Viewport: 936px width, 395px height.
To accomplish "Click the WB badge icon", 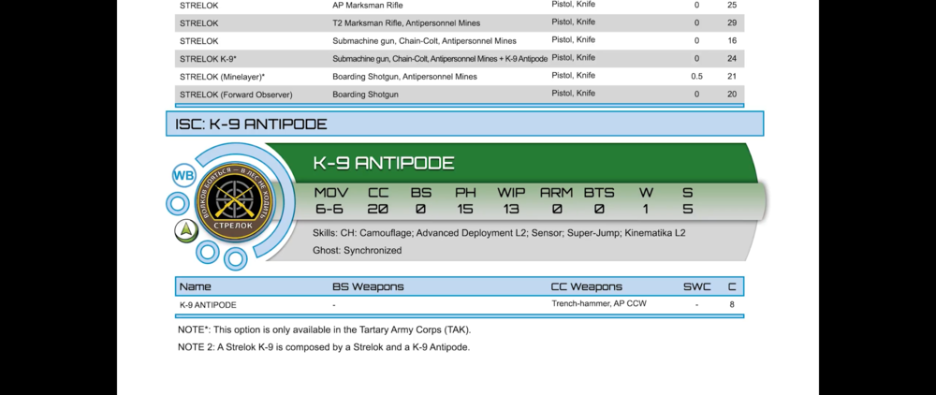I will pos(183,175).
